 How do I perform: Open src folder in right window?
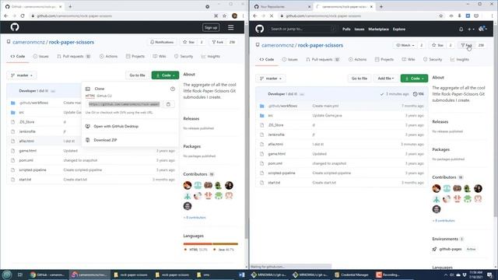click(270, 116)
